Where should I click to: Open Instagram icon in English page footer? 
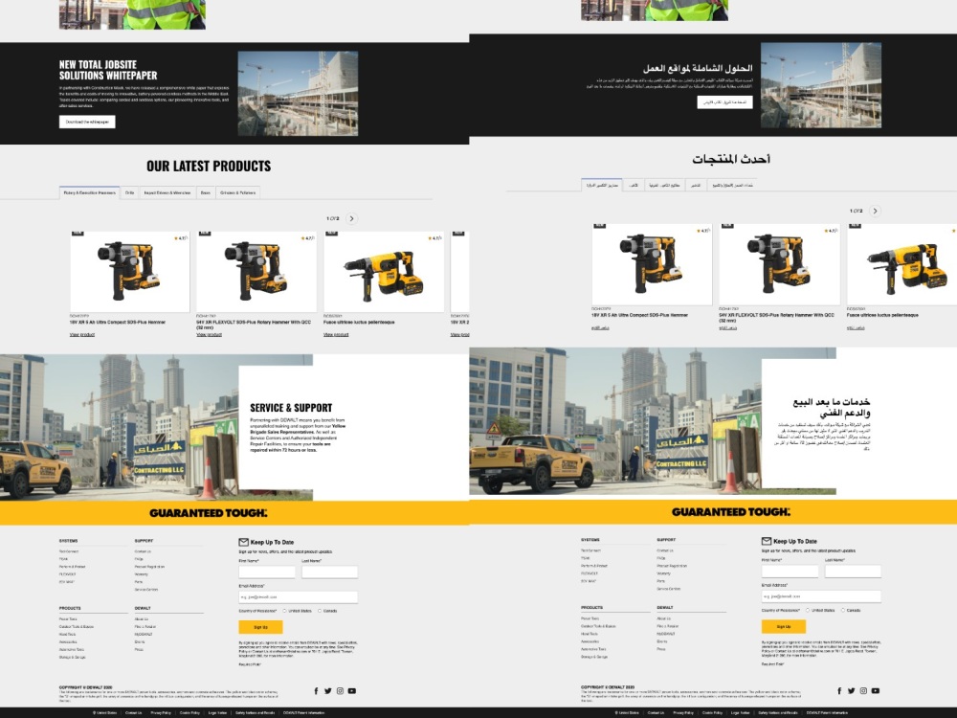click(340, 691)
